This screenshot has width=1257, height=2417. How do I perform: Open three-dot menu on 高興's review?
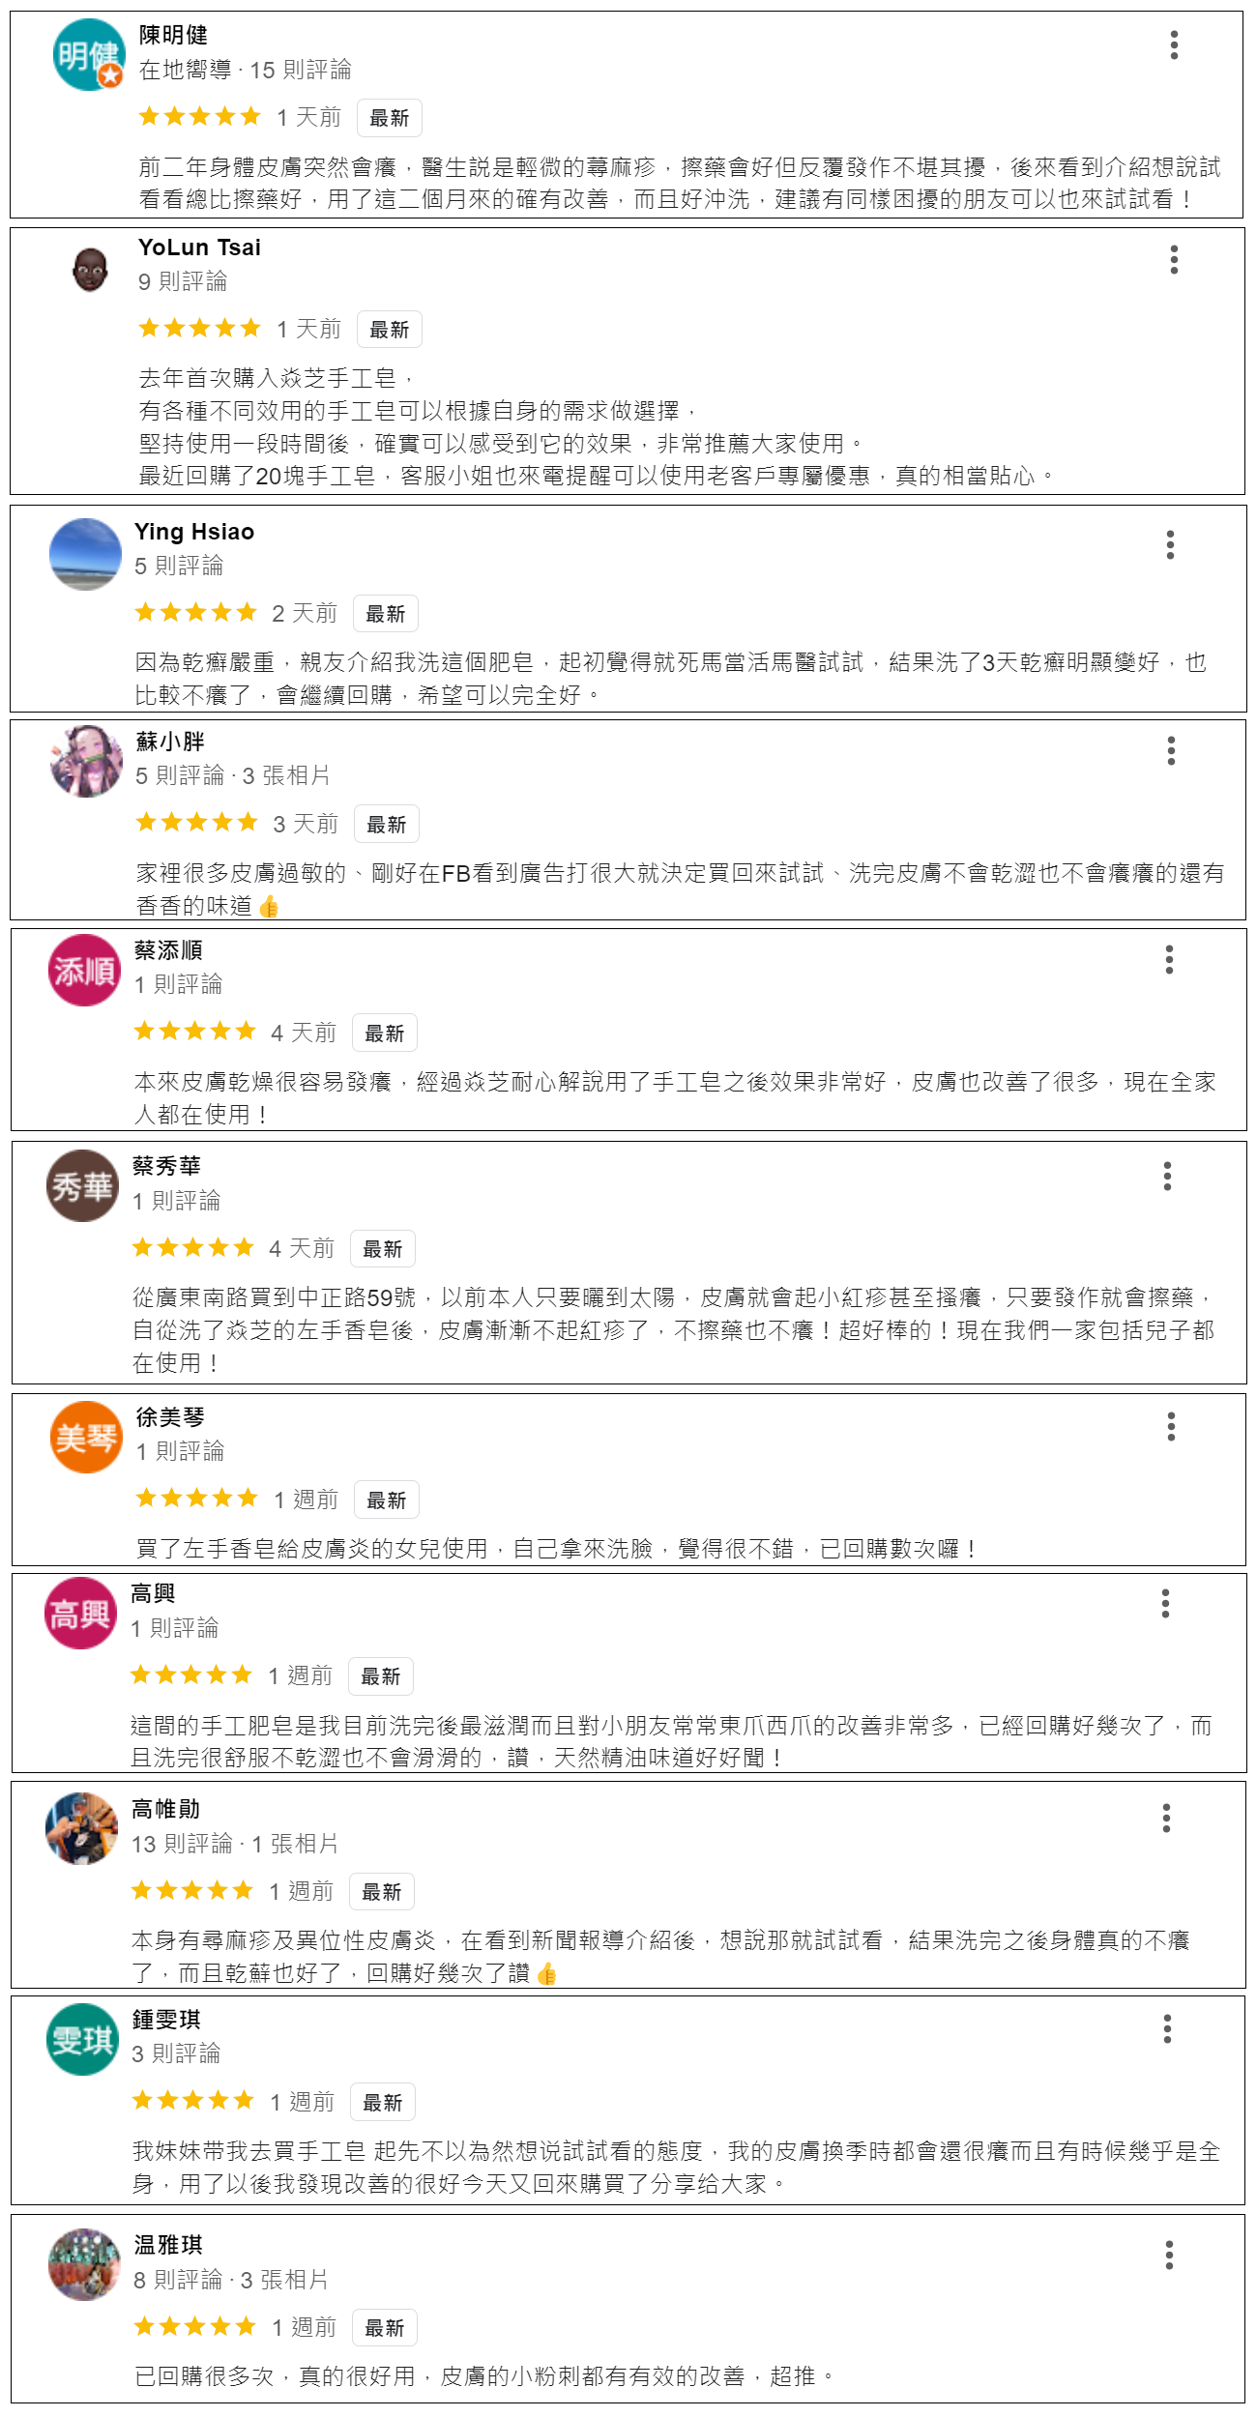point(1165,1603)
